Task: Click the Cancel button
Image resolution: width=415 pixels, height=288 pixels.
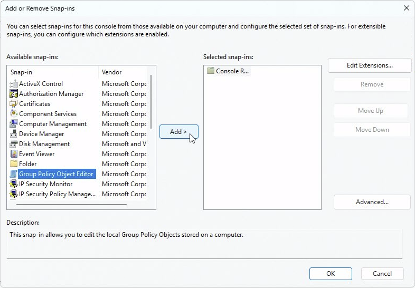Action: pyautogui.click(x=382, y=274)
